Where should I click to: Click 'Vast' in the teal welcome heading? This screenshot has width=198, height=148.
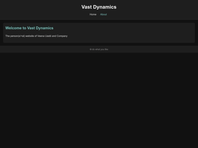(31, 28)
